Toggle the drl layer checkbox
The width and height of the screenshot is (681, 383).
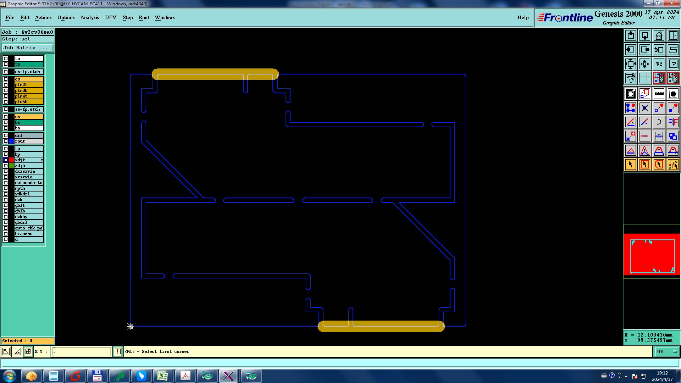tap(6, 135)
